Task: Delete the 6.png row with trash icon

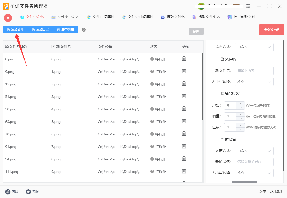Action: point(184,59)
